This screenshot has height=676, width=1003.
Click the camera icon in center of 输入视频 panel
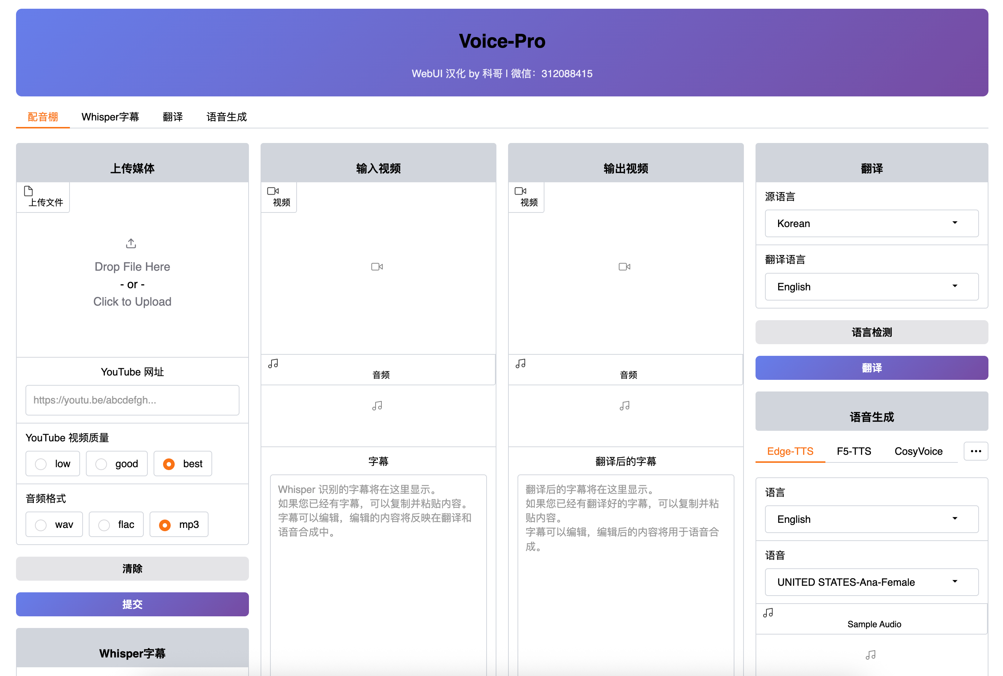point(377,267)
